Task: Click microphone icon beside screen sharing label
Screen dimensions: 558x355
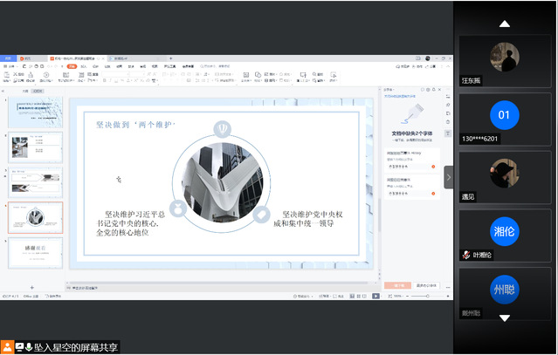Action: pyautogui.click(x=28, y=347)
